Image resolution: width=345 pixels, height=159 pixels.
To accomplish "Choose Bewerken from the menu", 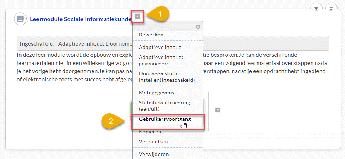I will coord(151,35).
